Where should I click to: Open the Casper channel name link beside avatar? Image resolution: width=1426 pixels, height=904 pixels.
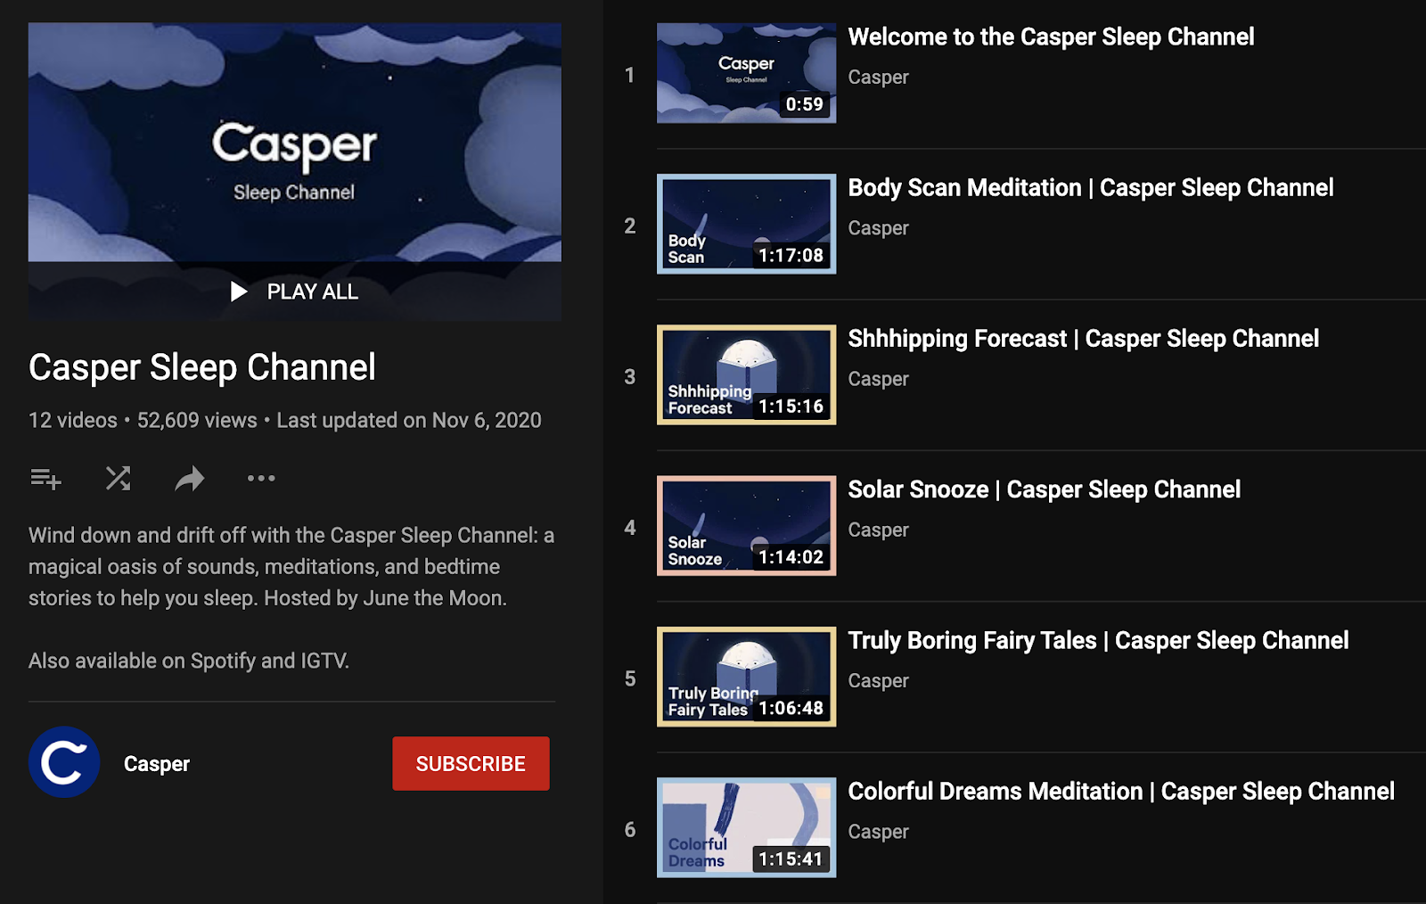coord(157,764)
